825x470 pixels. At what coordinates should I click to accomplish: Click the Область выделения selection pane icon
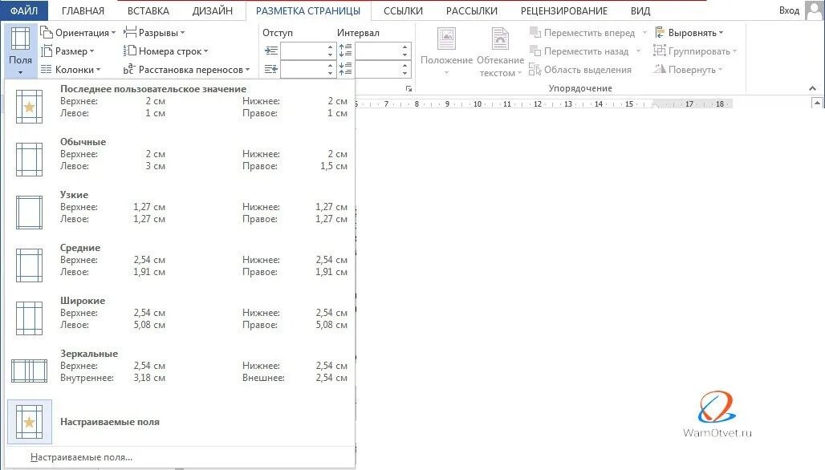(x=535, y=70)
